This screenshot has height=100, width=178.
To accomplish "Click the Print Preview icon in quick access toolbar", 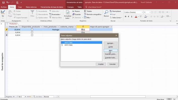I will click(x=17, y=2).
